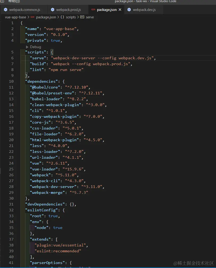
Task: Click the "dependencies" key
Action: click(x=41, y=81)
